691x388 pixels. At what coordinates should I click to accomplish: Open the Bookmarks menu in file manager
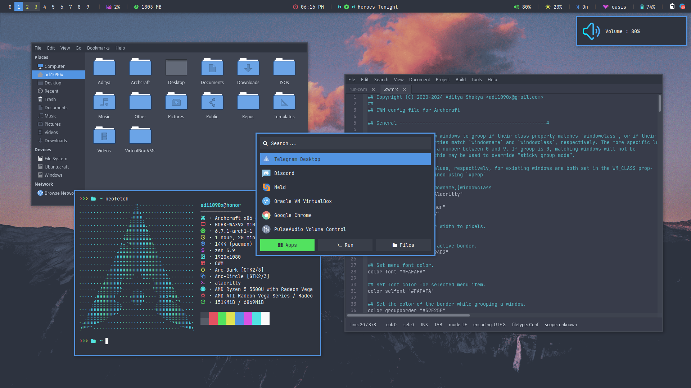(98, 48)
